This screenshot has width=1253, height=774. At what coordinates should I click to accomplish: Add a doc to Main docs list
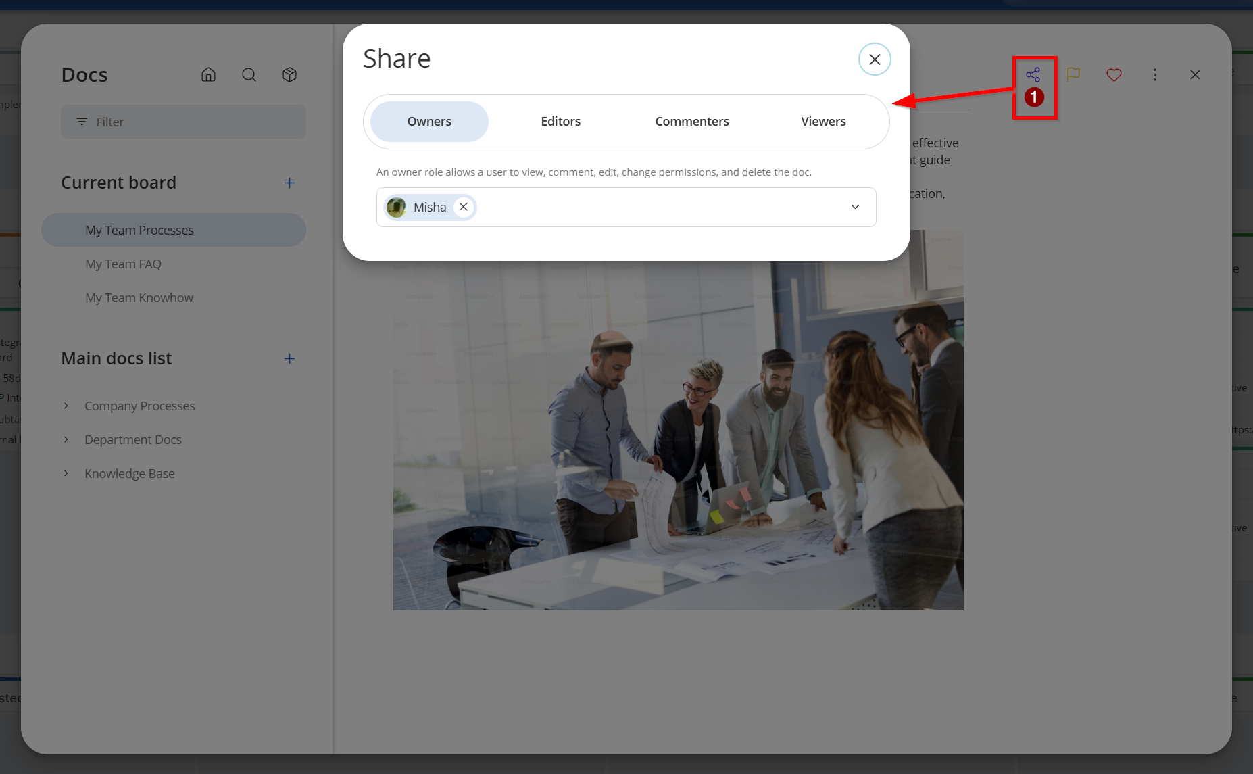click(x=289, y=358)
